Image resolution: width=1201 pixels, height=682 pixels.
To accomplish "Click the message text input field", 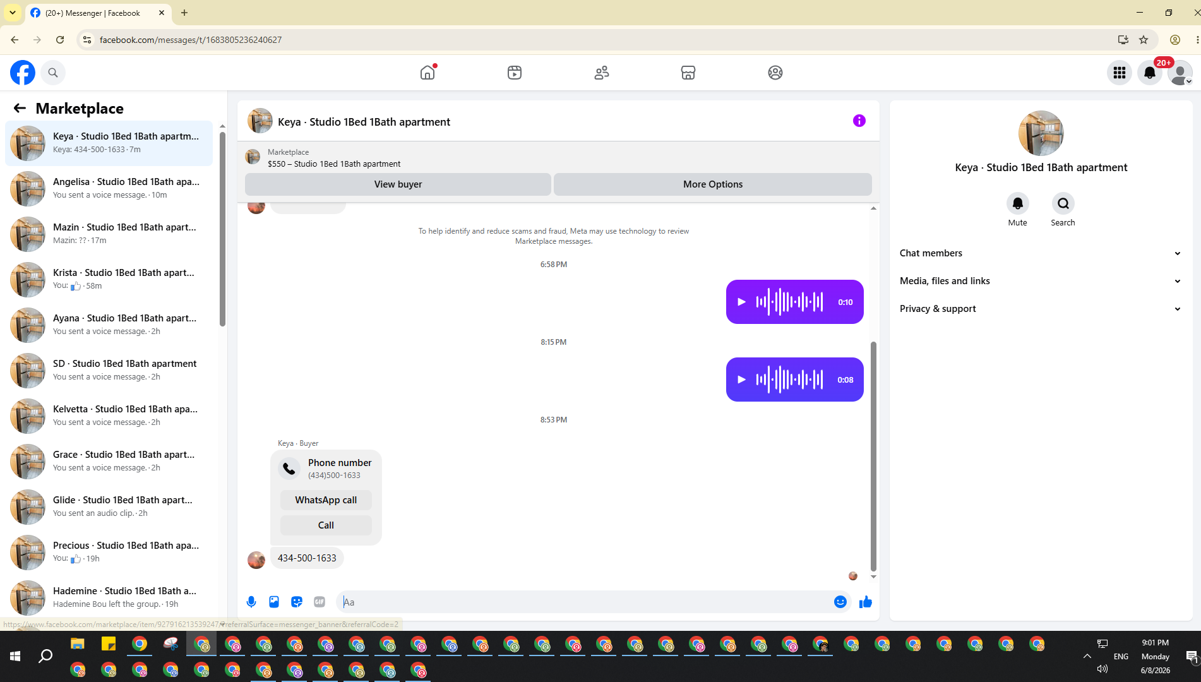I will coord(584,602).
